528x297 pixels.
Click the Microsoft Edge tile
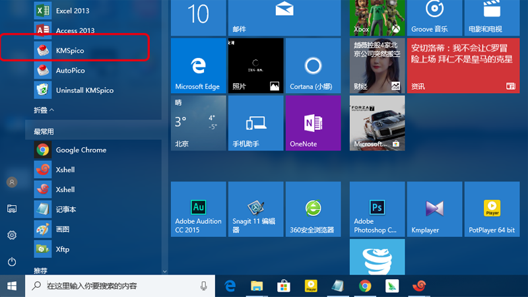[198, 65]
